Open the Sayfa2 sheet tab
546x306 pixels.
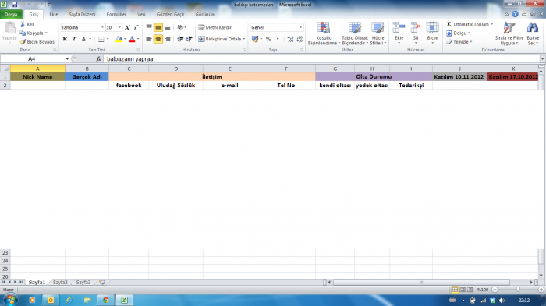click(x=60, y=283)
